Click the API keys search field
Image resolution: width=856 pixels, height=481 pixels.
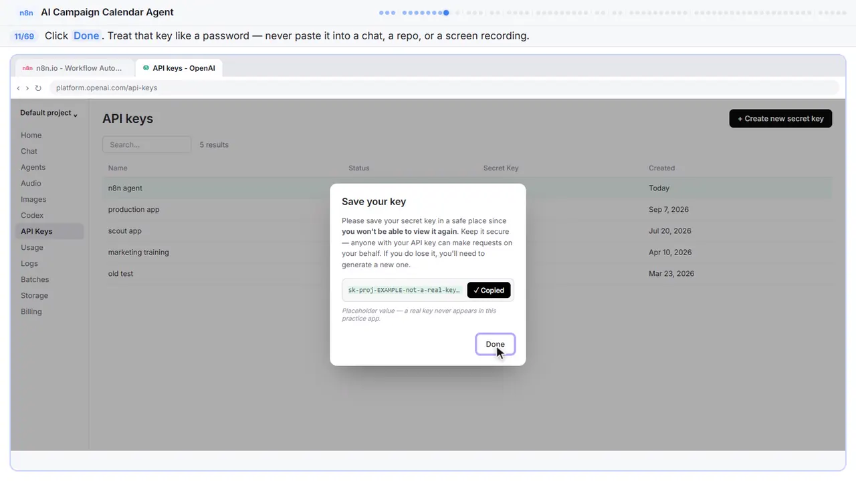pos(146,144)
